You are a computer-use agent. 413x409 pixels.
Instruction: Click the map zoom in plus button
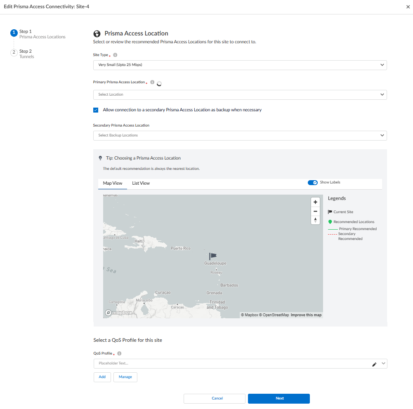tap(315, 202)
